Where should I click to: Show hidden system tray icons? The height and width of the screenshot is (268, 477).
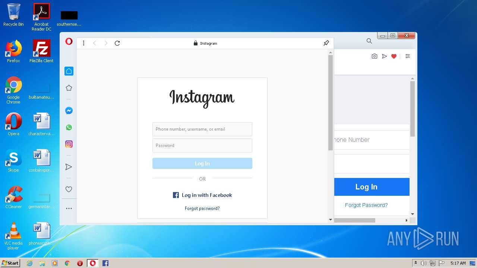(416, 263)
